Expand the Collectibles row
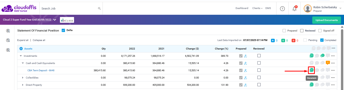This screenshot has width=344, height=90. (23, 78)
